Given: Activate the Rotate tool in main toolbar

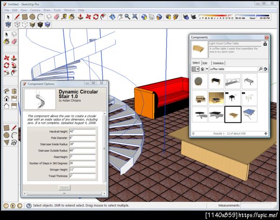Looking at the screenshot, I should (x=96, y=17).
